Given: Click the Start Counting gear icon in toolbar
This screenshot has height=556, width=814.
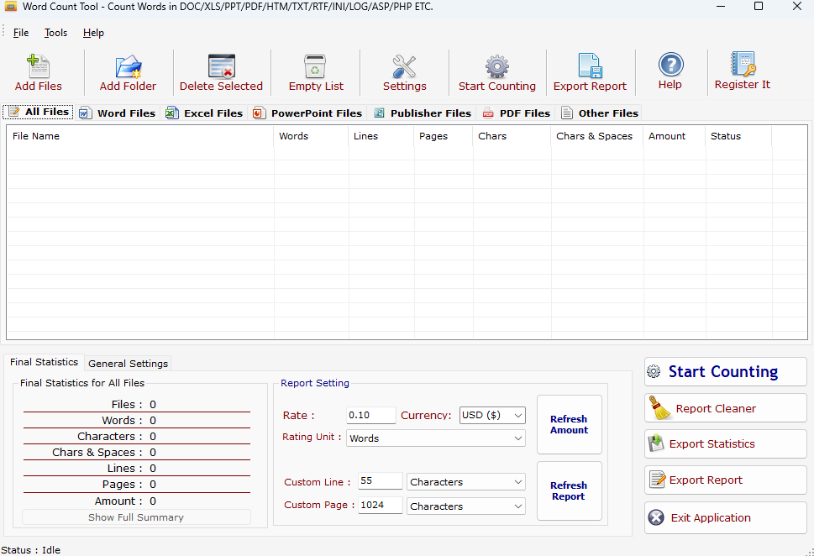Looking at the screenshot, I should pos(496,66).
